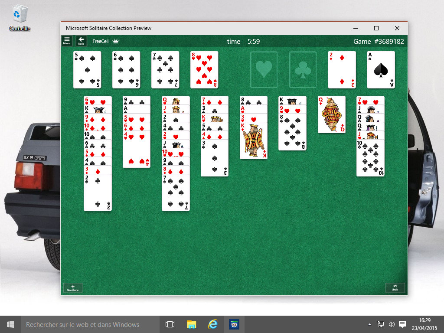Open the hamburger Menu button
This screenshot has height=333, width=444.
coord(67,41)
